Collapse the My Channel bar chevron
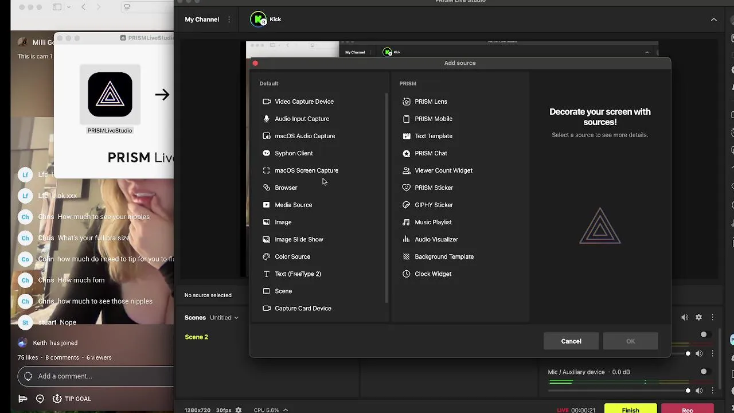The image size is (734, 413). 714,20
